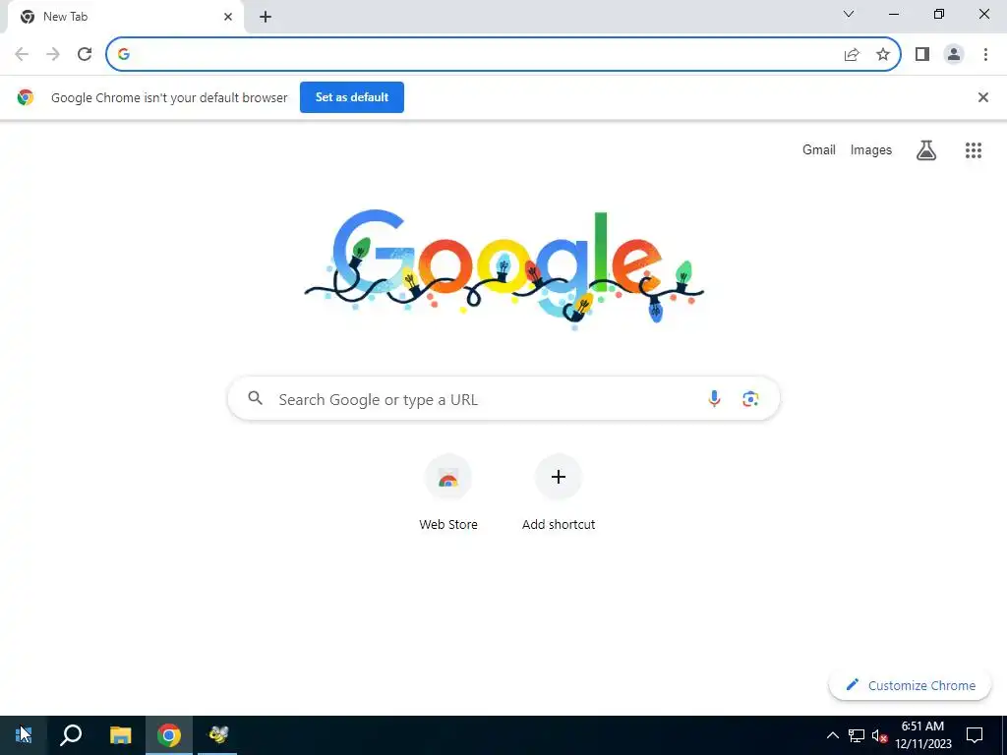Open a new tab with plus

click(266, 17)
